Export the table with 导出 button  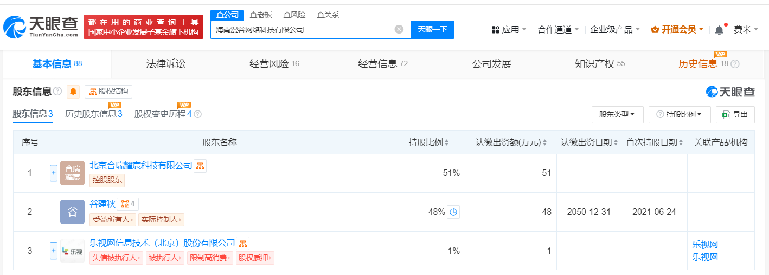735,114
